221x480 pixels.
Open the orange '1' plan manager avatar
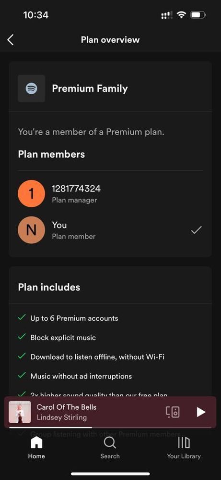[x=32, y=194]
